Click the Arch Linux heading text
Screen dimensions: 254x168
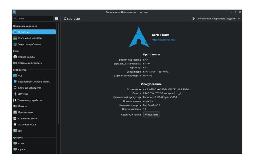click(160, 35)
